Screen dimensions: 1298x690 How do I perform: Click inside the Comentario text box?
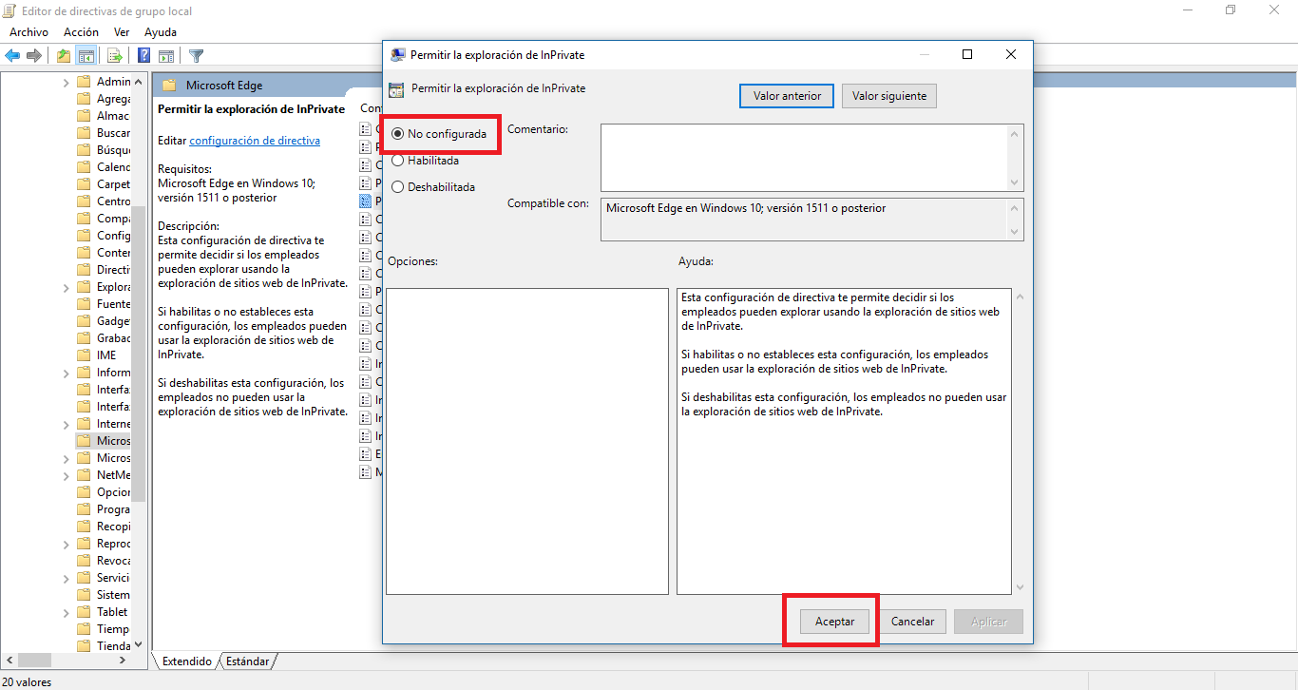[804, 158]
